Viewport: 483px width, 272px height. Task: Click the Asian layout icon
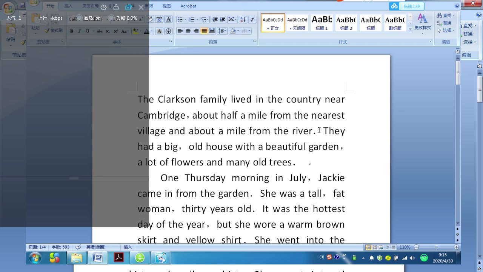(232, 19)
